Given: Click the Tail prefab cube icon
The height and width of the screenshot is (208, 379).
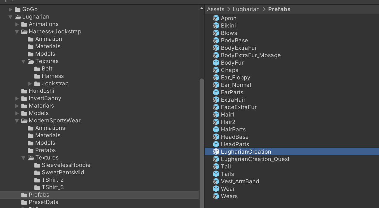Looking at the screenshot, I should 216,167.
